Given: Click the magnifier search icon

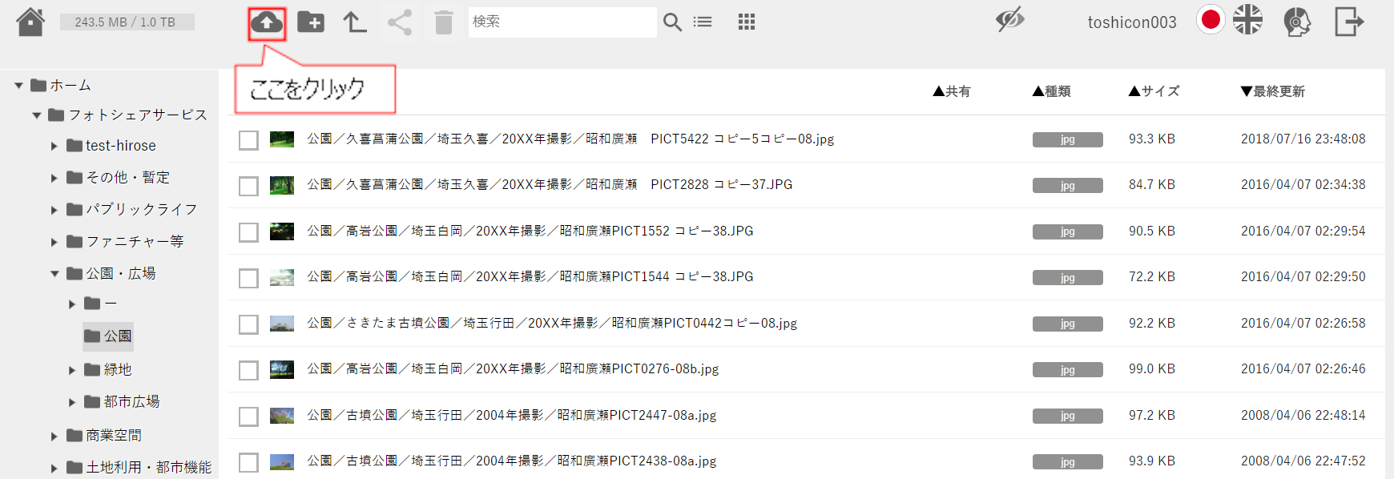Looking at the screenshot, I should coord(672,22).
